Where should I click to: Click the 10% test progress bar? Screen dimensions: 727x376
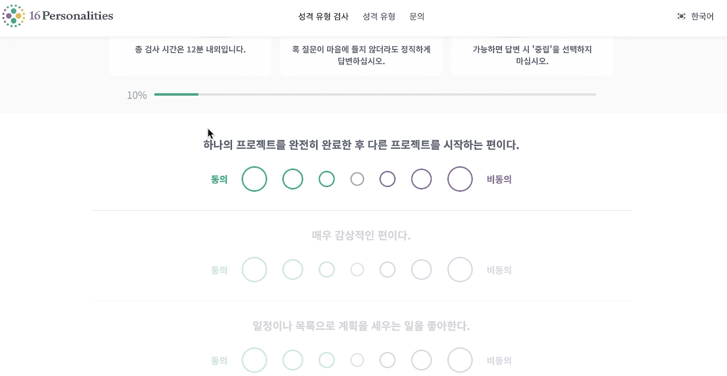tap(374, 94)
